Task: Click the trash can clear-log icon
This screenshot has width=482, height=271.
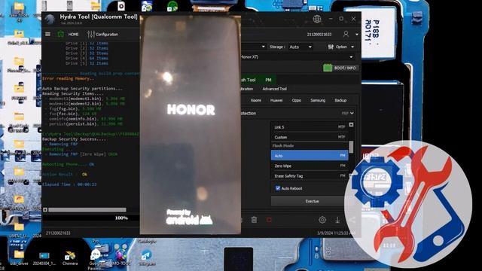Action: pyautogui.click(x=254, y=220)
